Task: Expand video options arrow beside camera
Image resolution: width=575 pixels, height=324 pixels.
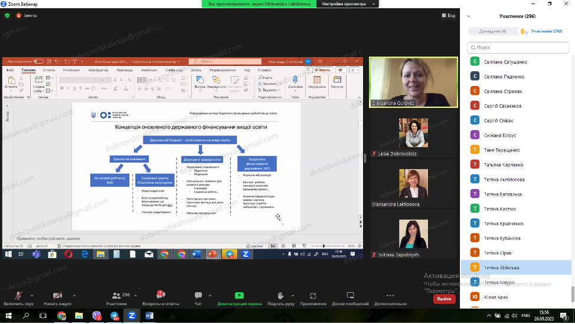Action: tap(74, 295)
